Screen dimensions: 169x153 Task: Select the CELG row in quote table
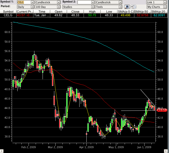pyautogui.click(x=8, y=15)
